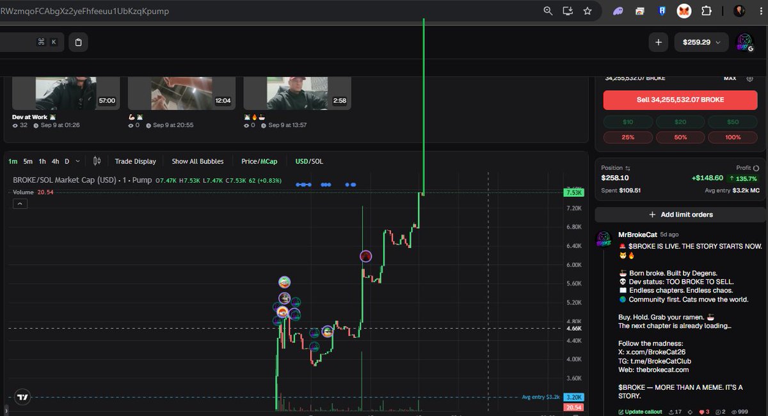The height and width of the screenshot is (416, 768).
Task: Click the clipboard paste icon near search
Action: pos(78,42)
